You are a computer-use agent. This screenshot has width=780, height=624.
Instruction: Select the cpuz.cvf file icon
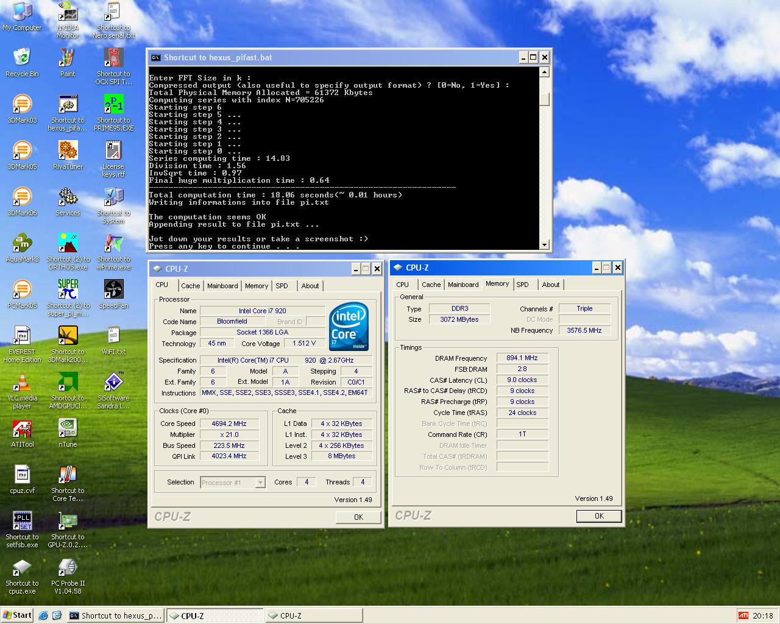click(x=22, y=480)
